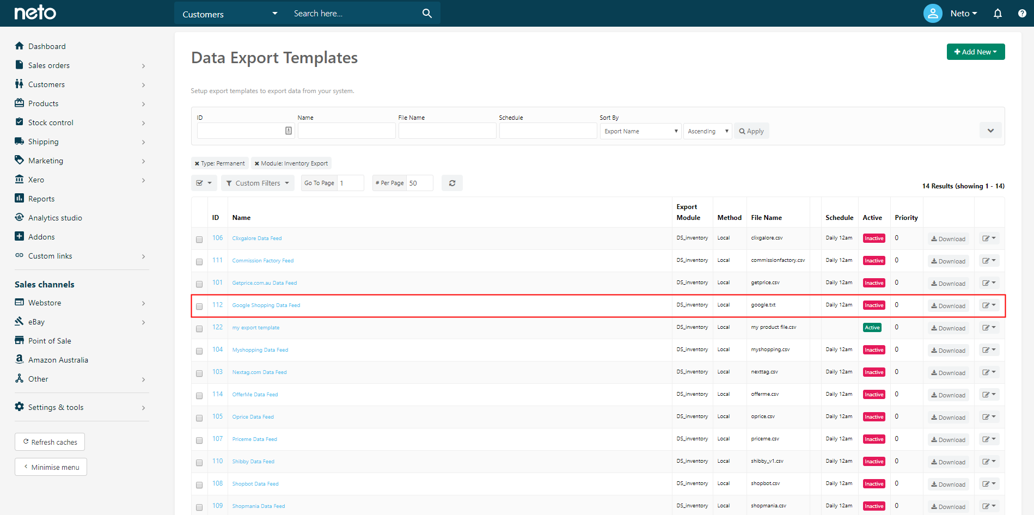
Task: Open the ID filter list icon
Action: (x=289, y=131)
